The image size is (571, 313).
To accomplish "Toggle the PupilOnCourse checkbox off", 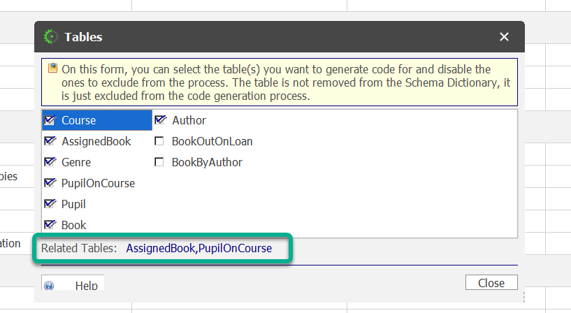I will pos(50,183).
